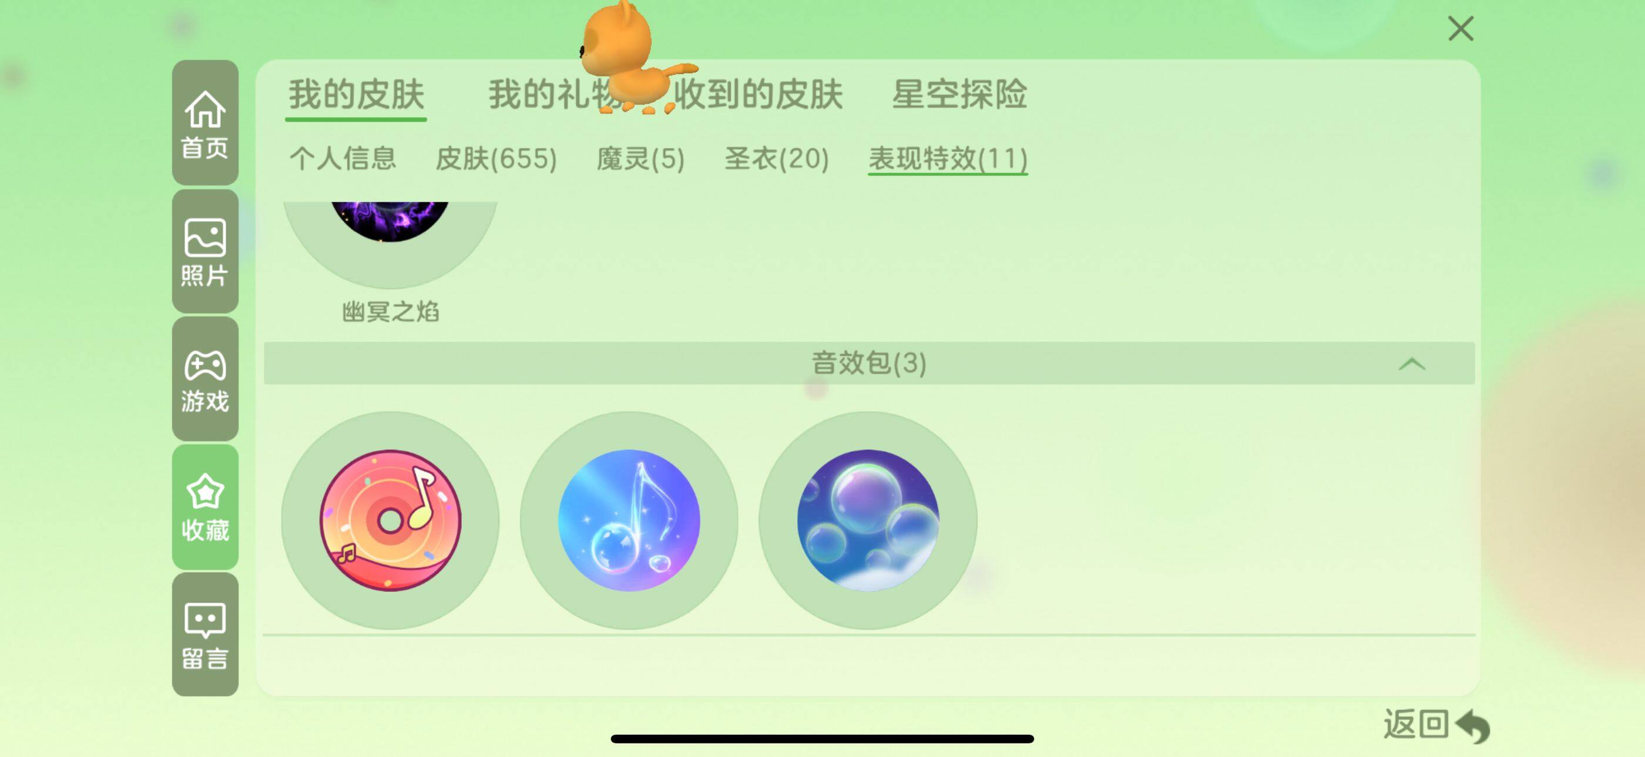Switch to the 收到的皮肤 tab
The height and width of the screenshot is (757, 1645).
click(x=758, y=95)
